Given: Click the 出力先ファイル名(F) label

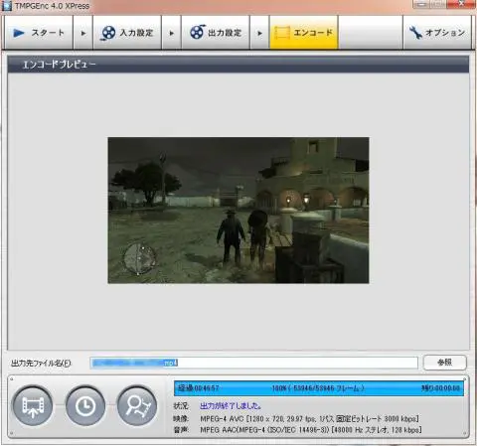Looking at the screenshot, I should click(41, 364).
